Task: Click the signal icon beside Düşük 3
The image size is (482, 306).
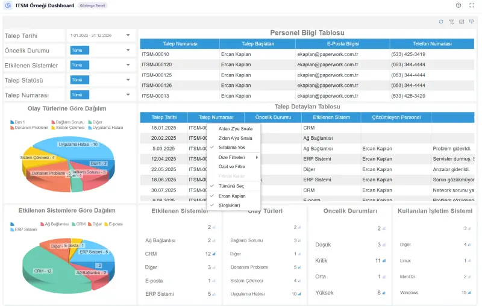Action: [x=384, y=245]
